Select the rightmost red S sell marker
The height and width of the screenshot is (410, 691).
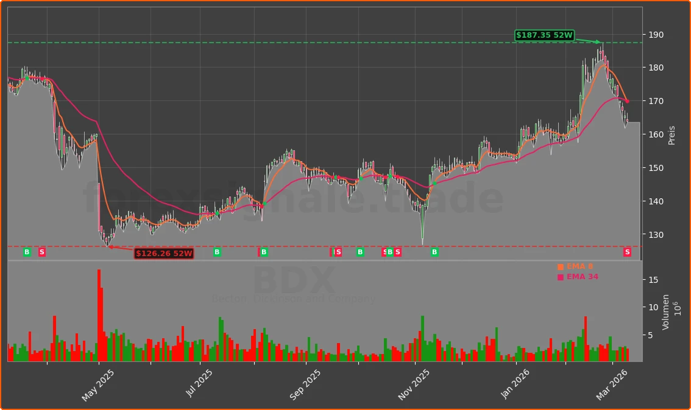627,252
